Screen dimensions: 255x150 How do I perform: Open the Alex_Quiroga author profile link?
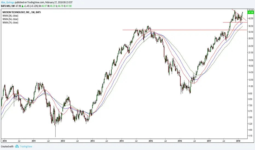pos(8,2)
